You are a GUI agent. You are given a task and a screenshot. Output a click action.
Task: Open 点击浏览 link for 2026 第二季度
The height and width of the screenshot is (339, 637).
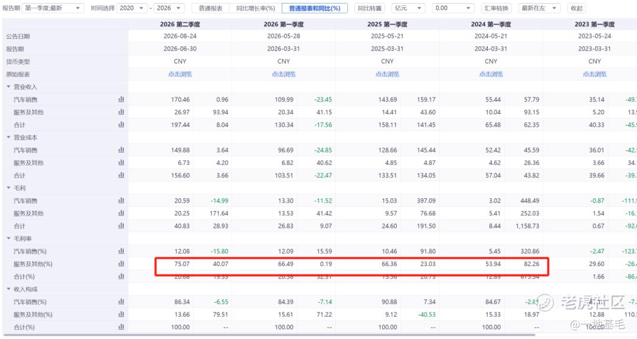(180, 74)
